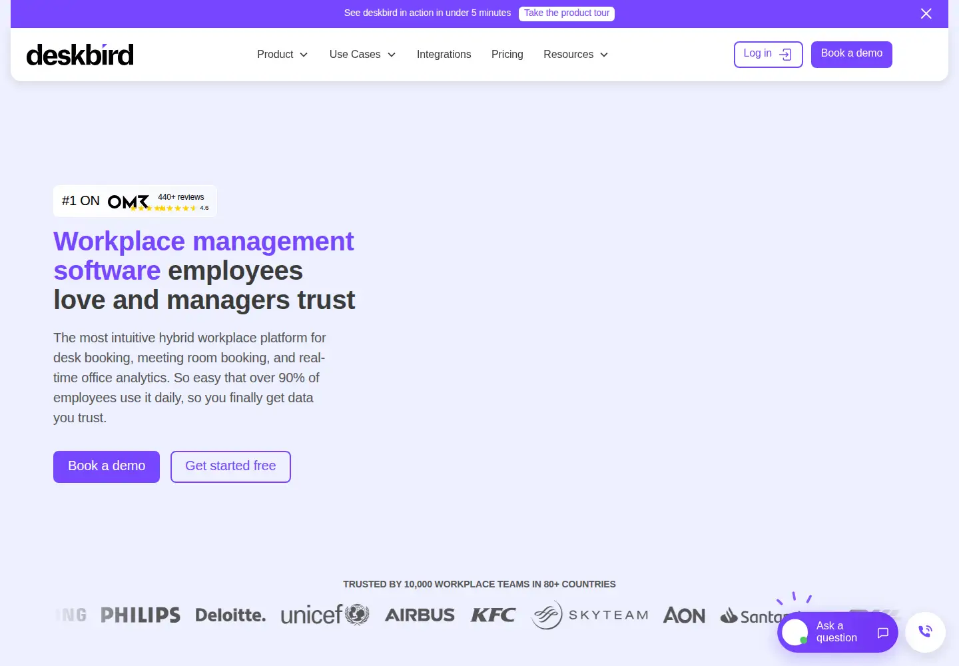The image size is (959, 666).
Task: Click the Log in button
Action: point(768,55)
